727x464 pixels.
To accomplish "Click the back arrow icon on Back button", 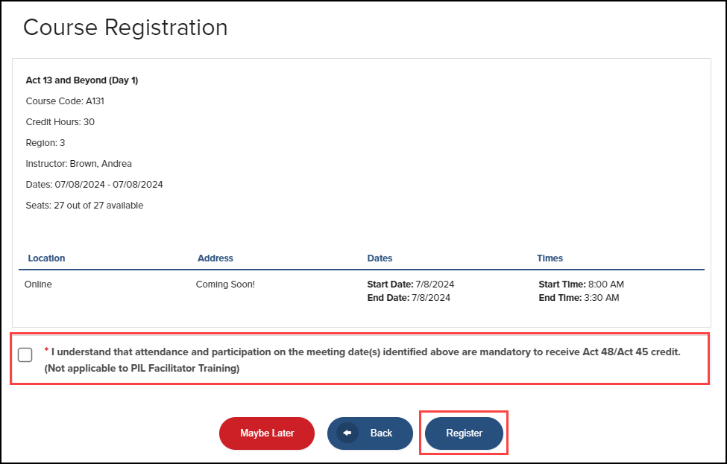I will pos(347,433).
